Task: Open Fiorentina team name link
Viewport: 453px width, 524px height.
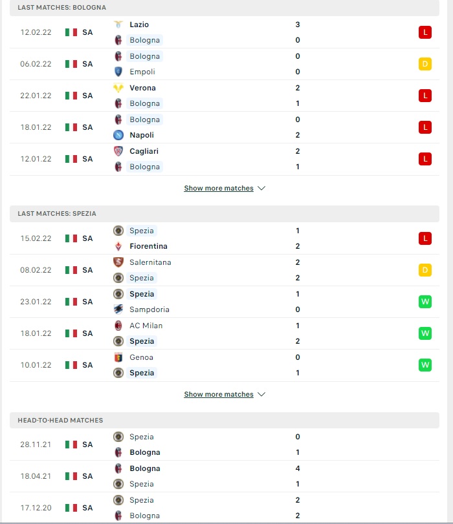Action: tap(148, 246)
